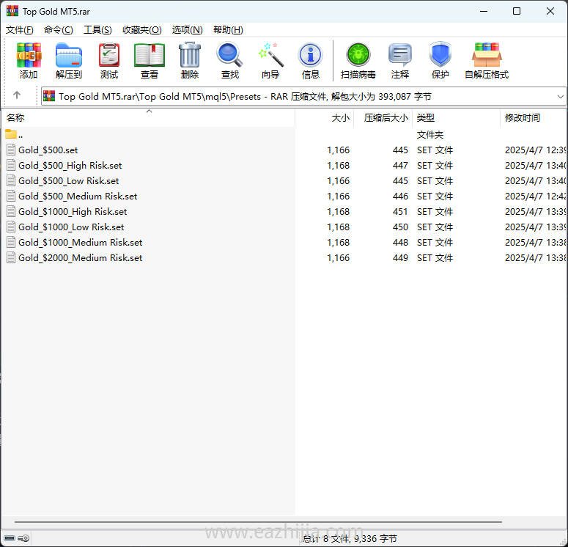Open the Help (帮助) menu
This screenshot has width=568, height=547.
pyautogui.click(x=228, y=30)
